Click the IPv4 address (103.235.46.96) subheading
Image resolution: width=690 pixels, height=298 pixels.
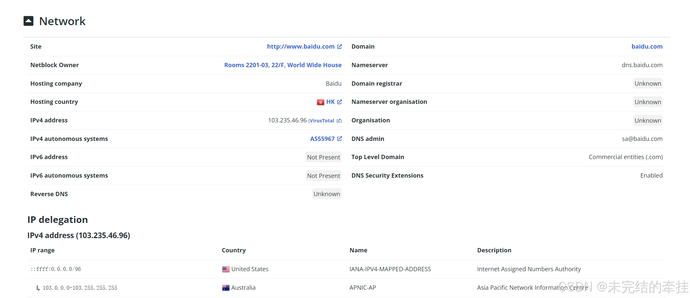[x=79, y=235]
